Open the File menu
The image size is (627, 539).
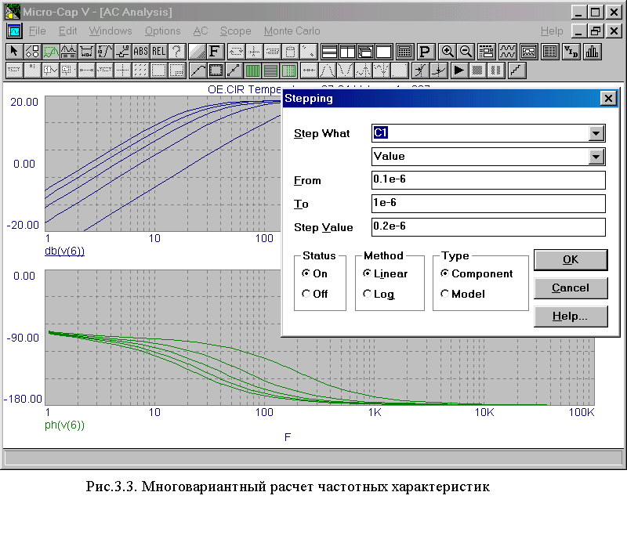click(37, 31)
